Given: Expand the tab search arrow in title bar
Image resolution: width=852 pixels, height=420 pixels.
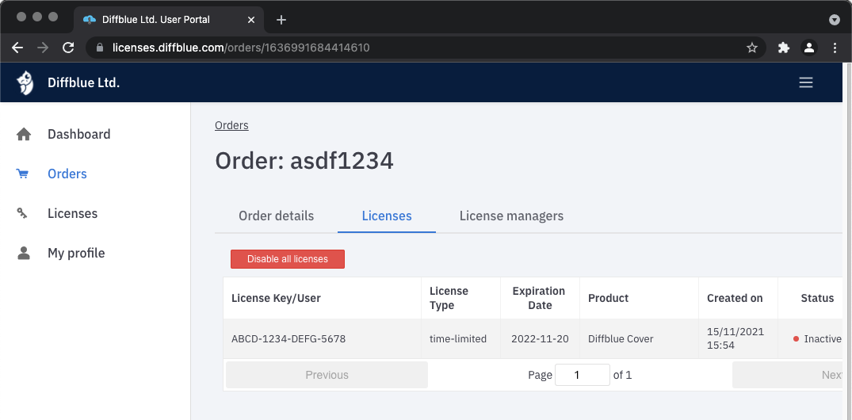Looking at the screenshot, I should [x=835, y=19].
